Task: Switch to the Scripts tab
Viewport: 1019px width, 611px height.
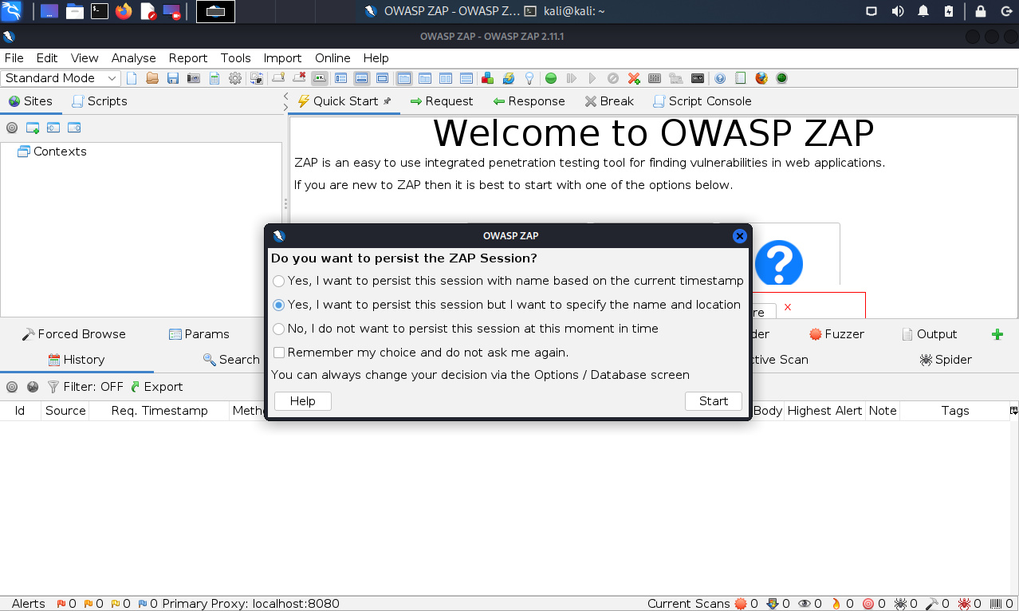Action: click(100, 101)
